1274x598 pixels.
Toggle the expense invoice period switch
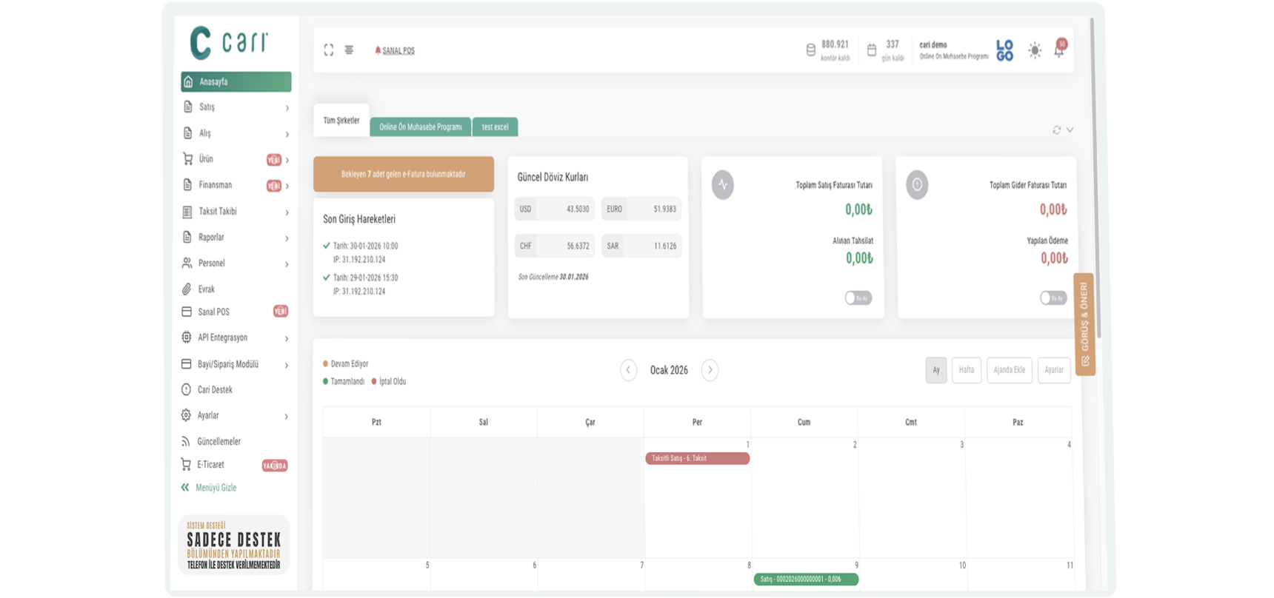point(1053,298)
